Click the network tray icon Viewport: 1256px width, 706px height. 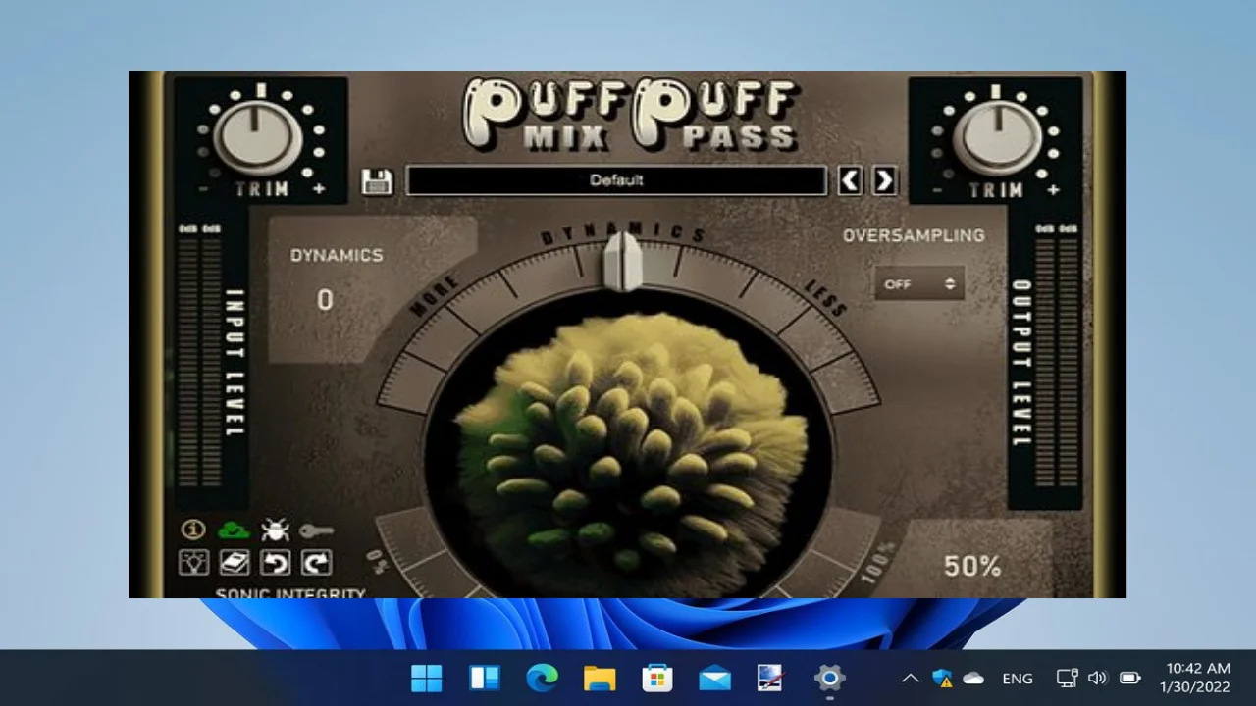point(1067,678)
